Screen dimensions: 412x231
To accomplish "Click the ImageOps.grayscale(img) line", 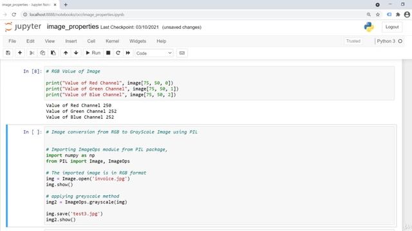I will pyautogui.click(x=86, y=202).
